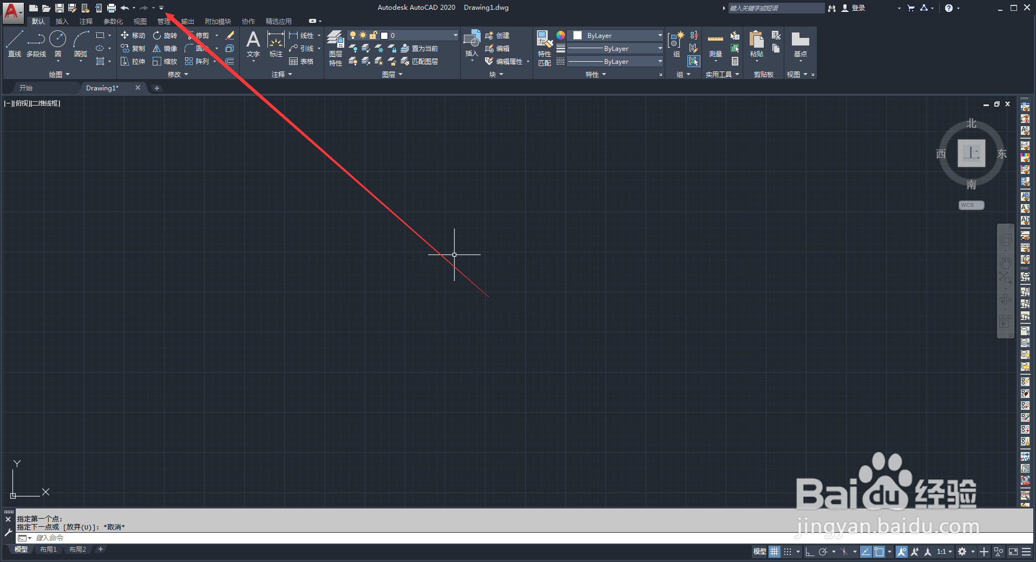Toggle ortho mode in status bar
Screen dimensions: 1036x562
click(810, 552)
